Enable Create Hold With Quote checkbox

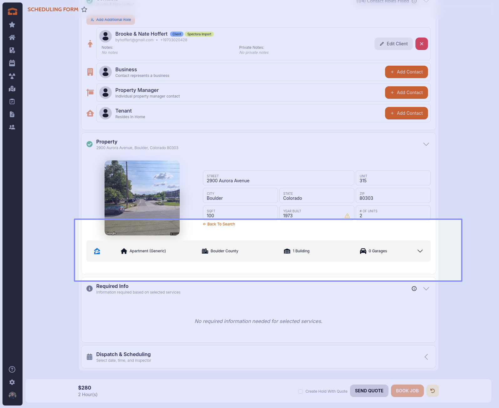pos(301,391)
